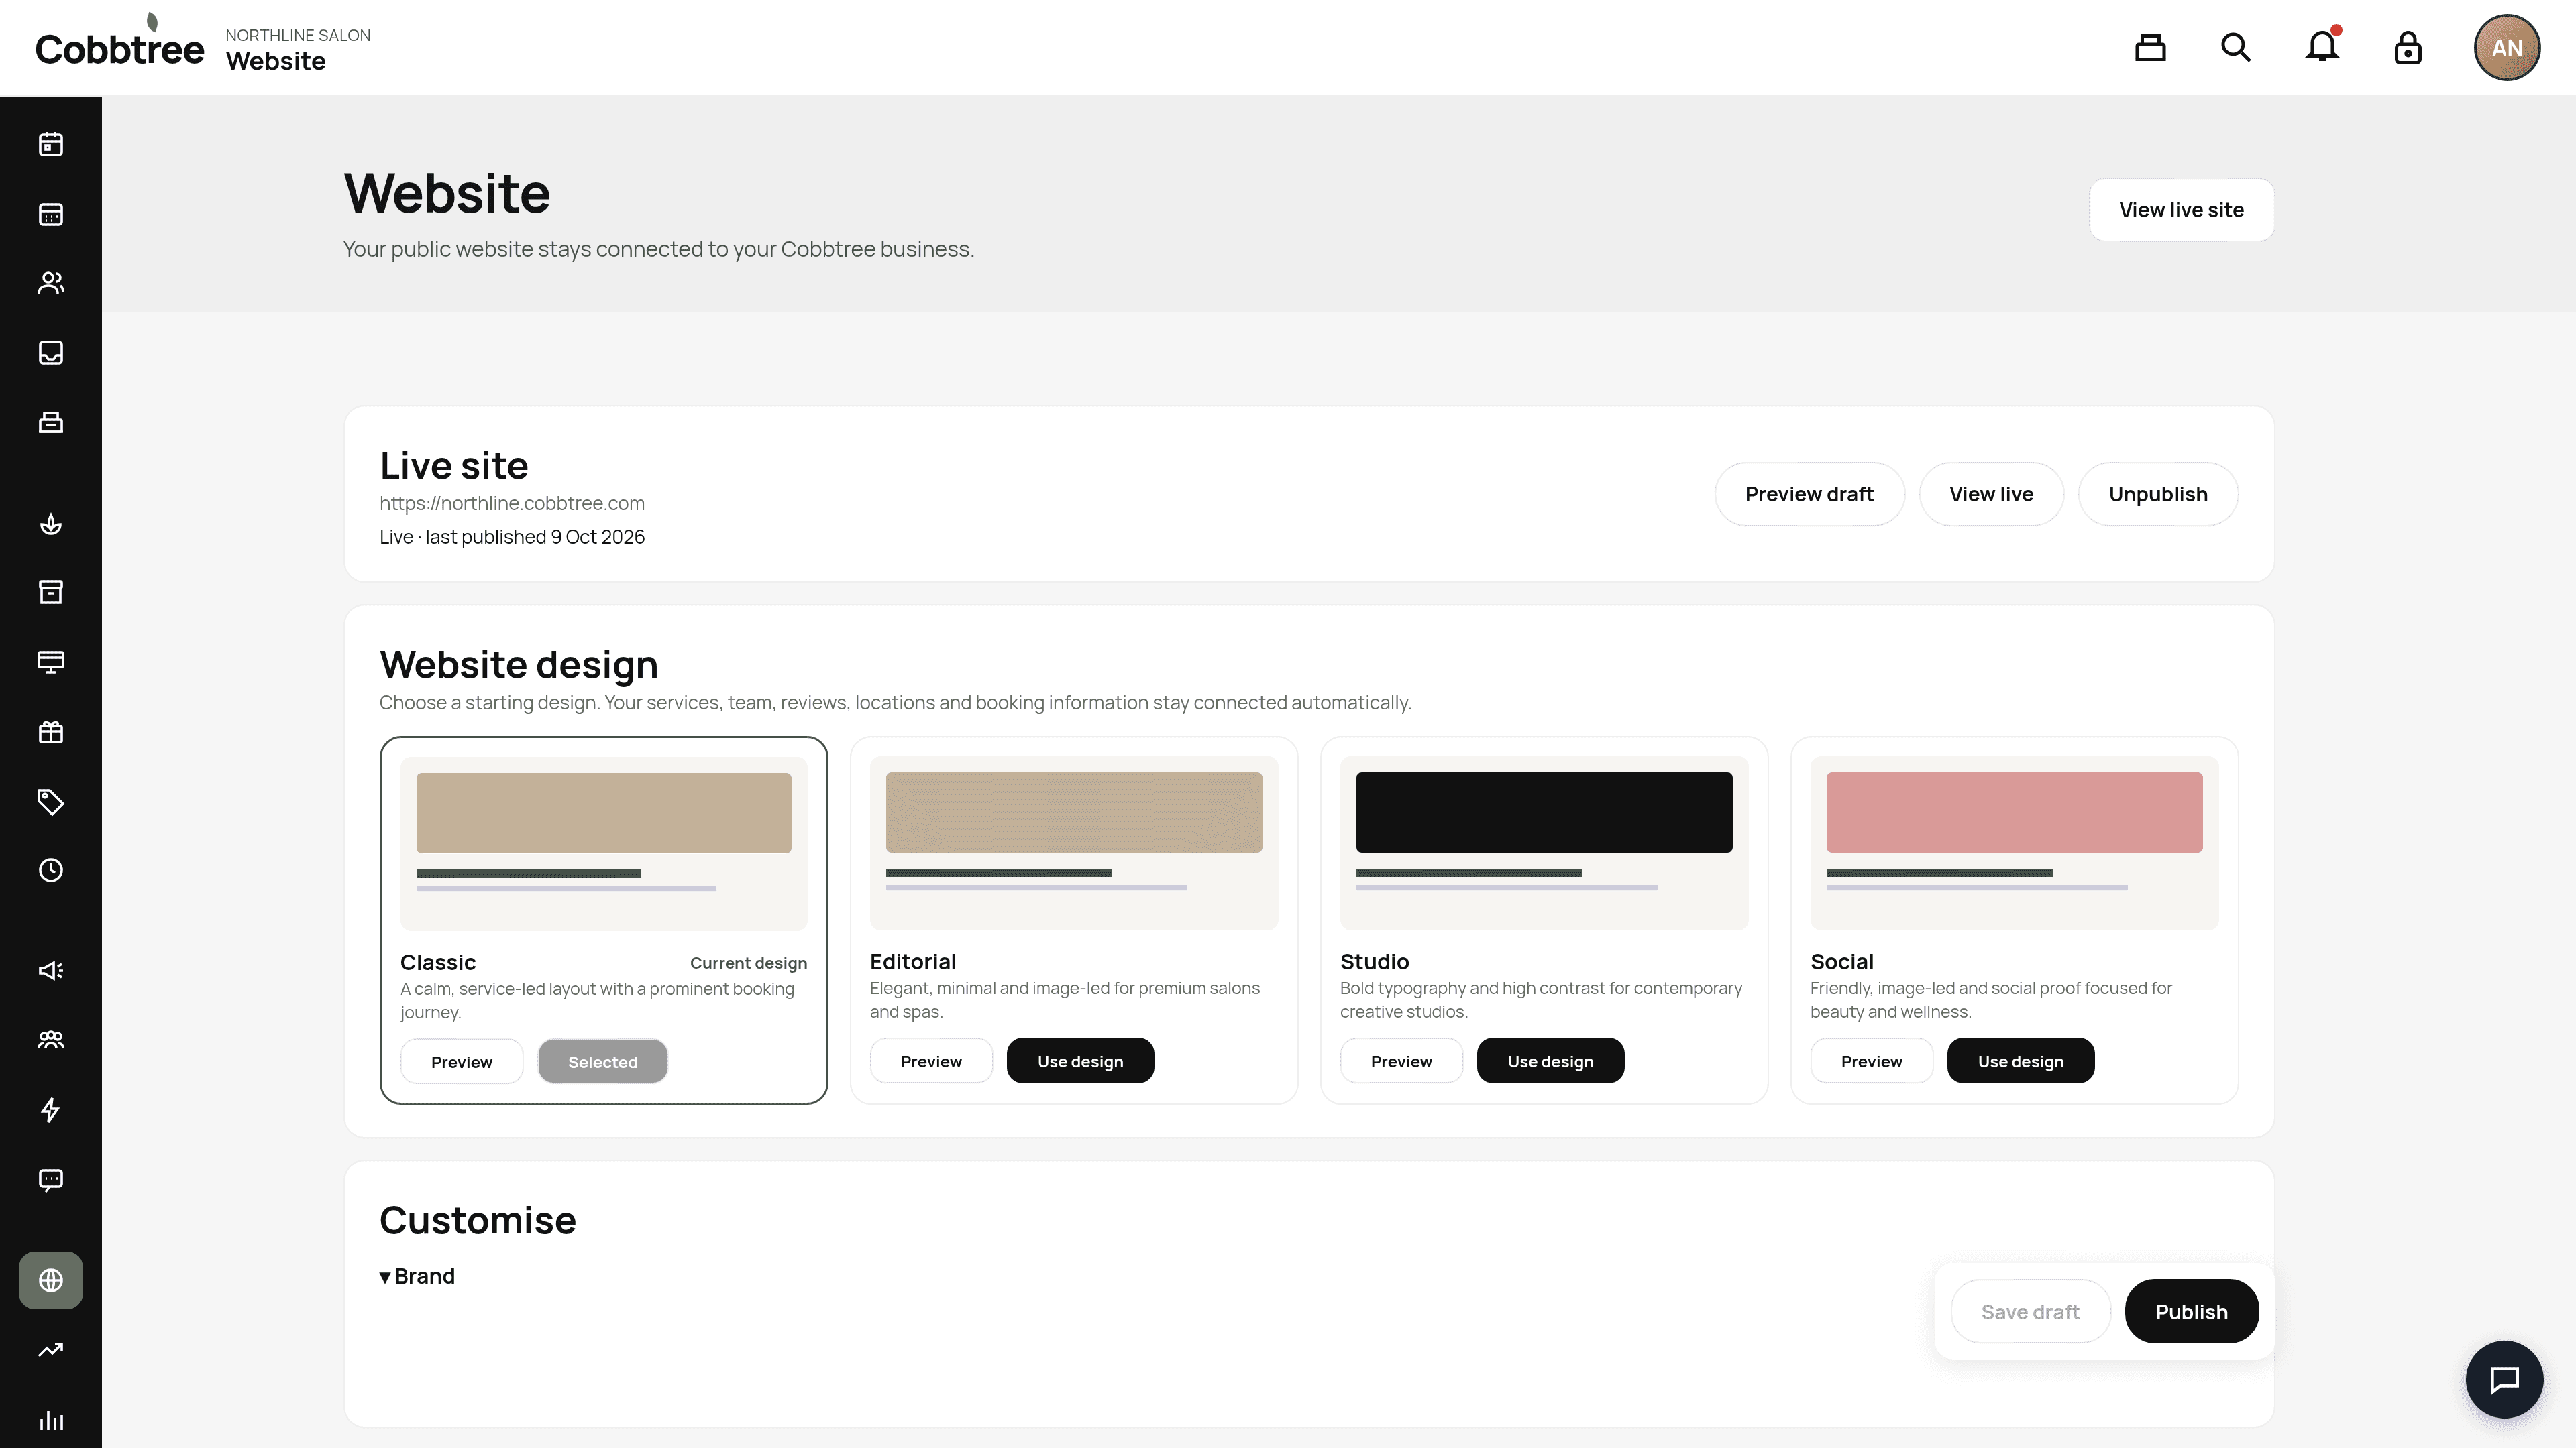Open the AN profile avatar

pos(2507,48)
